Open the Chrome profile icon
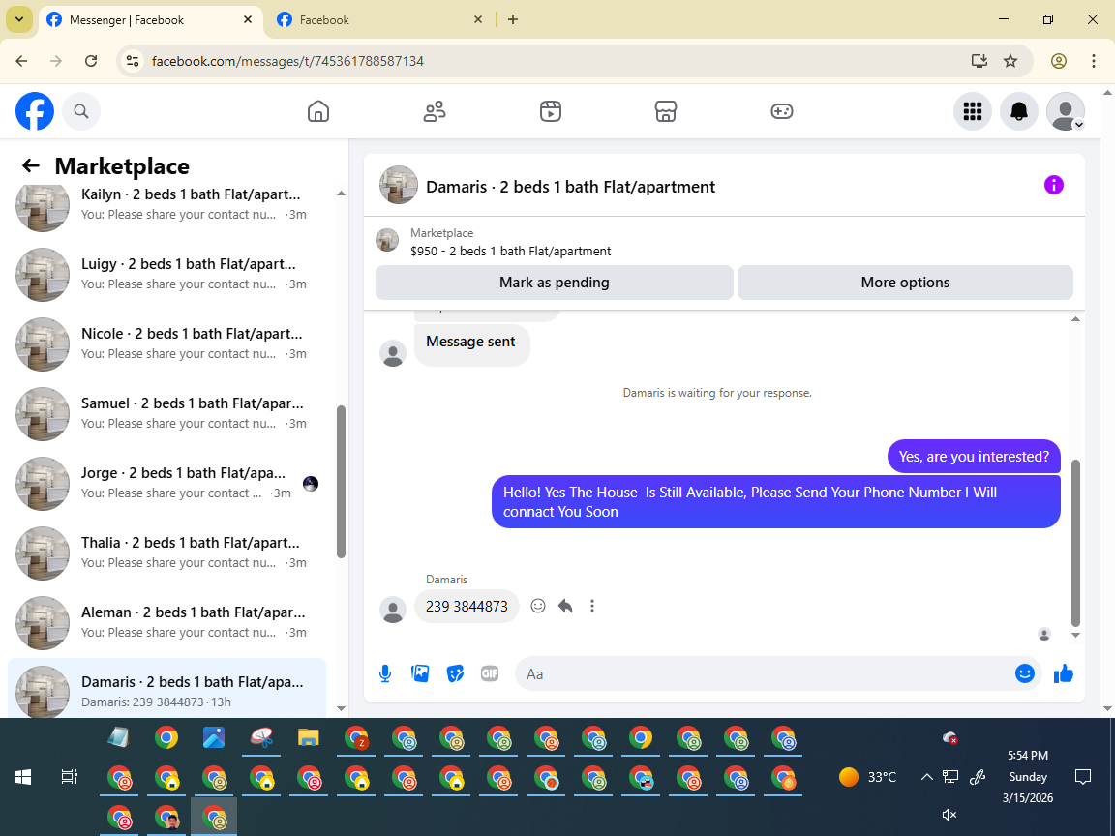 [1059, 61]
